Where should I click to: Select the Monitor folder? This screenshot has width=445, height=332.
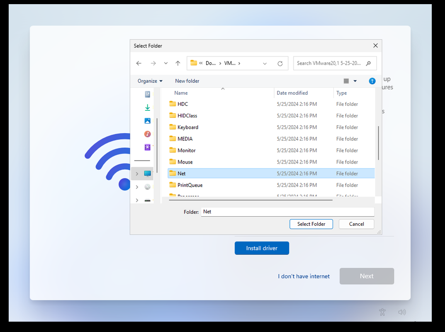click(x=187, y=151)
